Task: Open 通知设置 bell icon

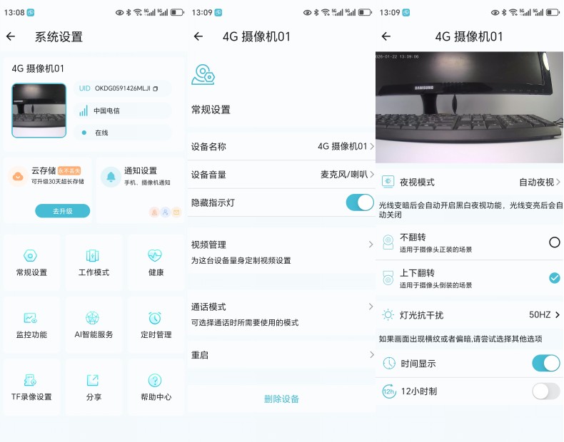Action: point(111,177)
